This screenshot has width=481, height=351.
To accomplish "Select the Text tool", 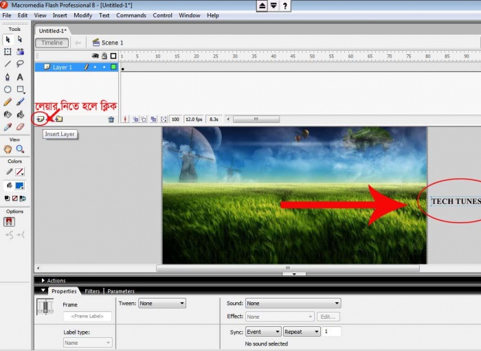I will tap(20, 76).
